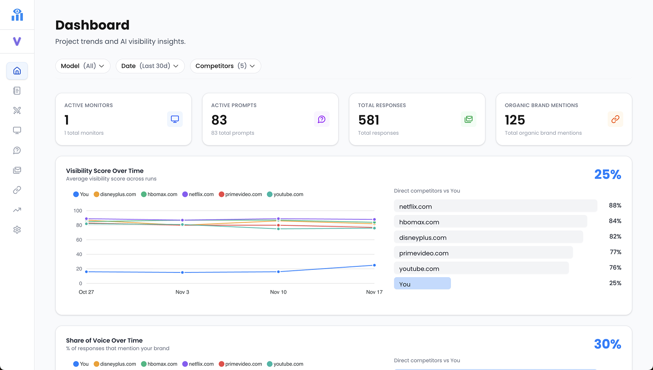Click the 'You' highlighted competitor bar
653x370 pixels.
pos(422,284)
